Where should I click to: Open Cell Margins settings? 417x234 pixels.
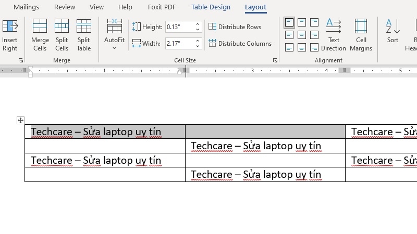(x=361, y=34)
